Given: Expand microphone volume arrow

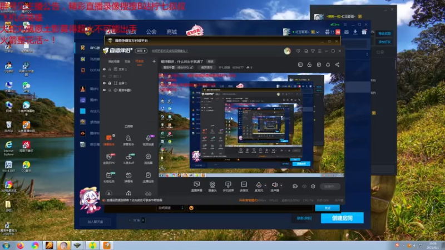Looking at the screenshot, I should [x=265, y=186].
